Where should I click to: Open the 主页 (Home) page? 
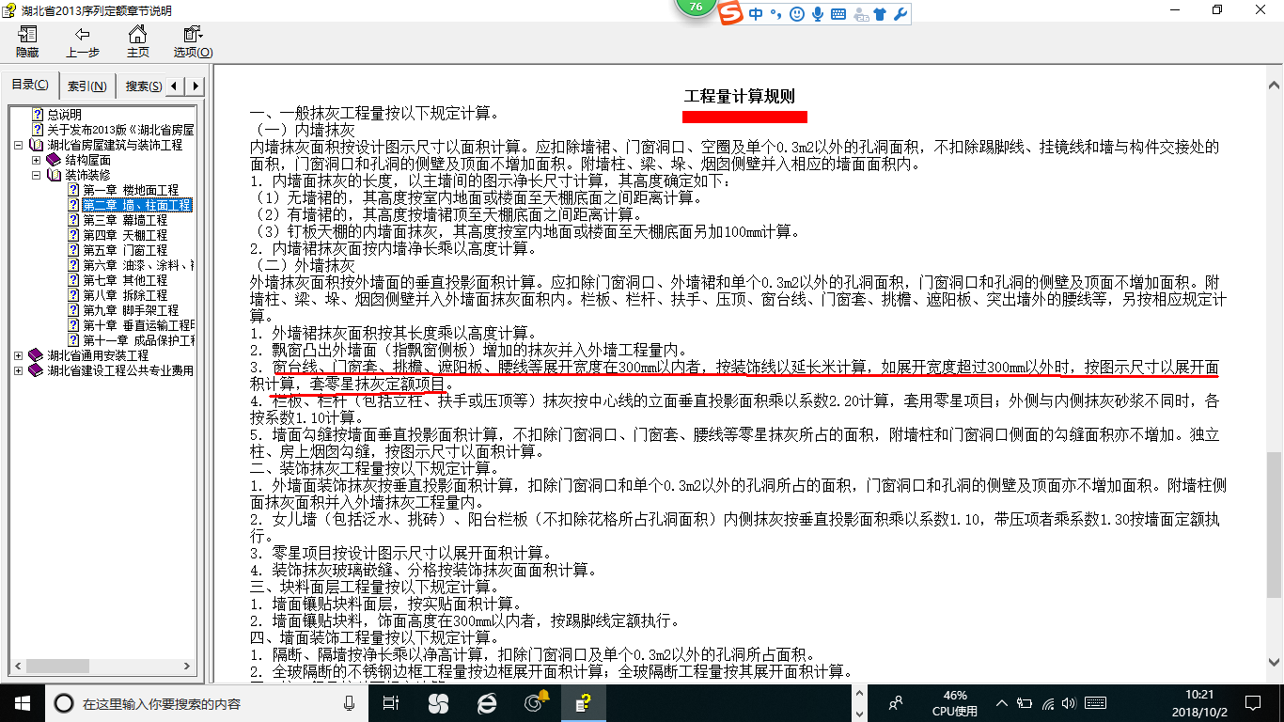pos(138,41)
